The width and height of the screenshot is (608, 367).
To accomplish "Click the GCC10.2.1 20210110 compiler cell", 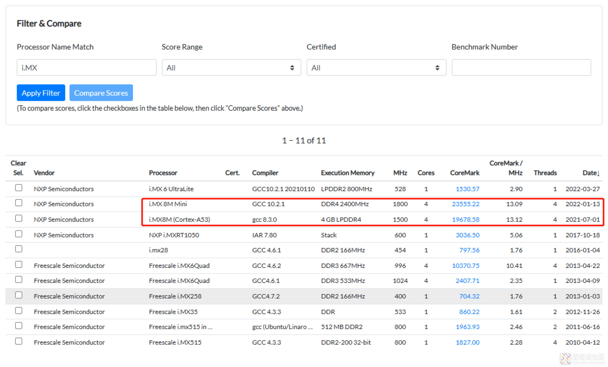I will point(283,189).
